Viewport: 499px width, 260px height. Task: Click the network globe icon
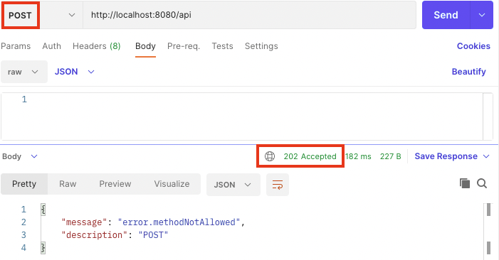[270, 156]
